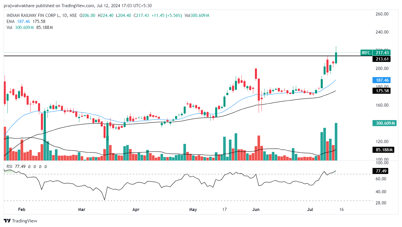Click the 77.49 RSI axis label
This screenshot has width=402, height=227.
[380, 171]
